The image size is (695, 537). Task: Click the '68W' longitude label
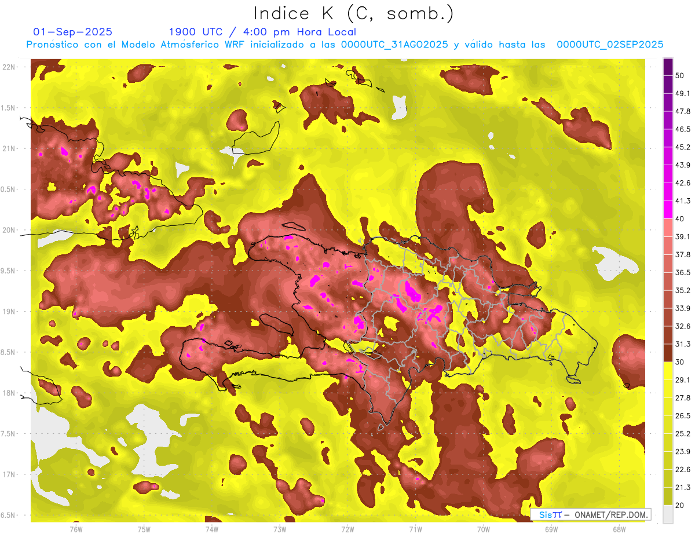pos(619,529)
